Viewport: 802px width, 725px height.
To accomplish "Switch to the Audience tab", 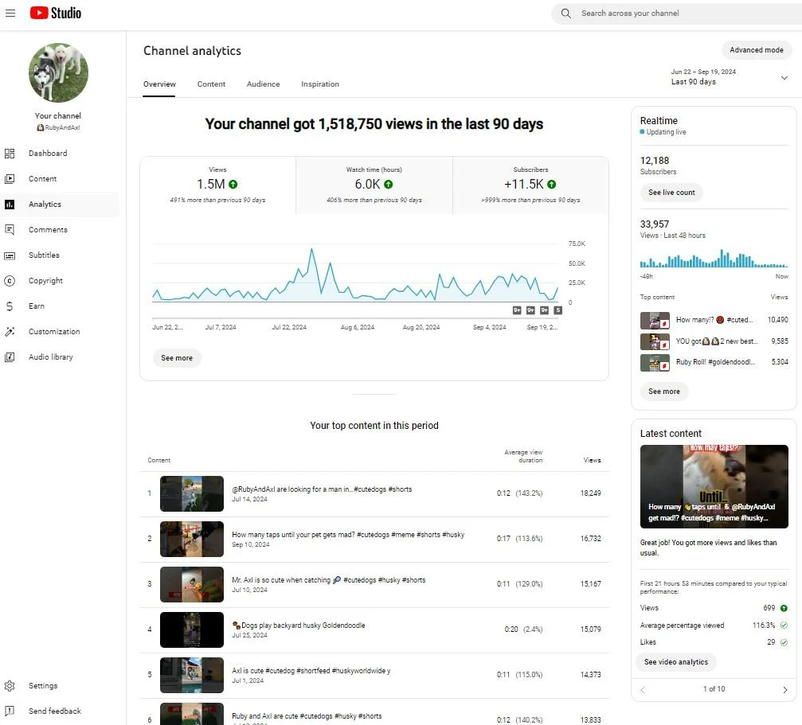I will pos(264,84).
